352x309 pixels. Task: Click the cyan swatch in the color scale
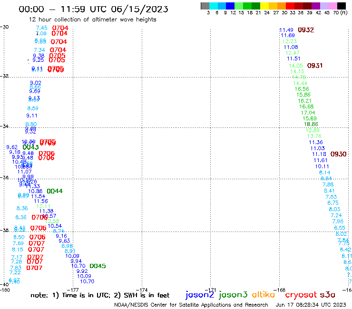214,6
